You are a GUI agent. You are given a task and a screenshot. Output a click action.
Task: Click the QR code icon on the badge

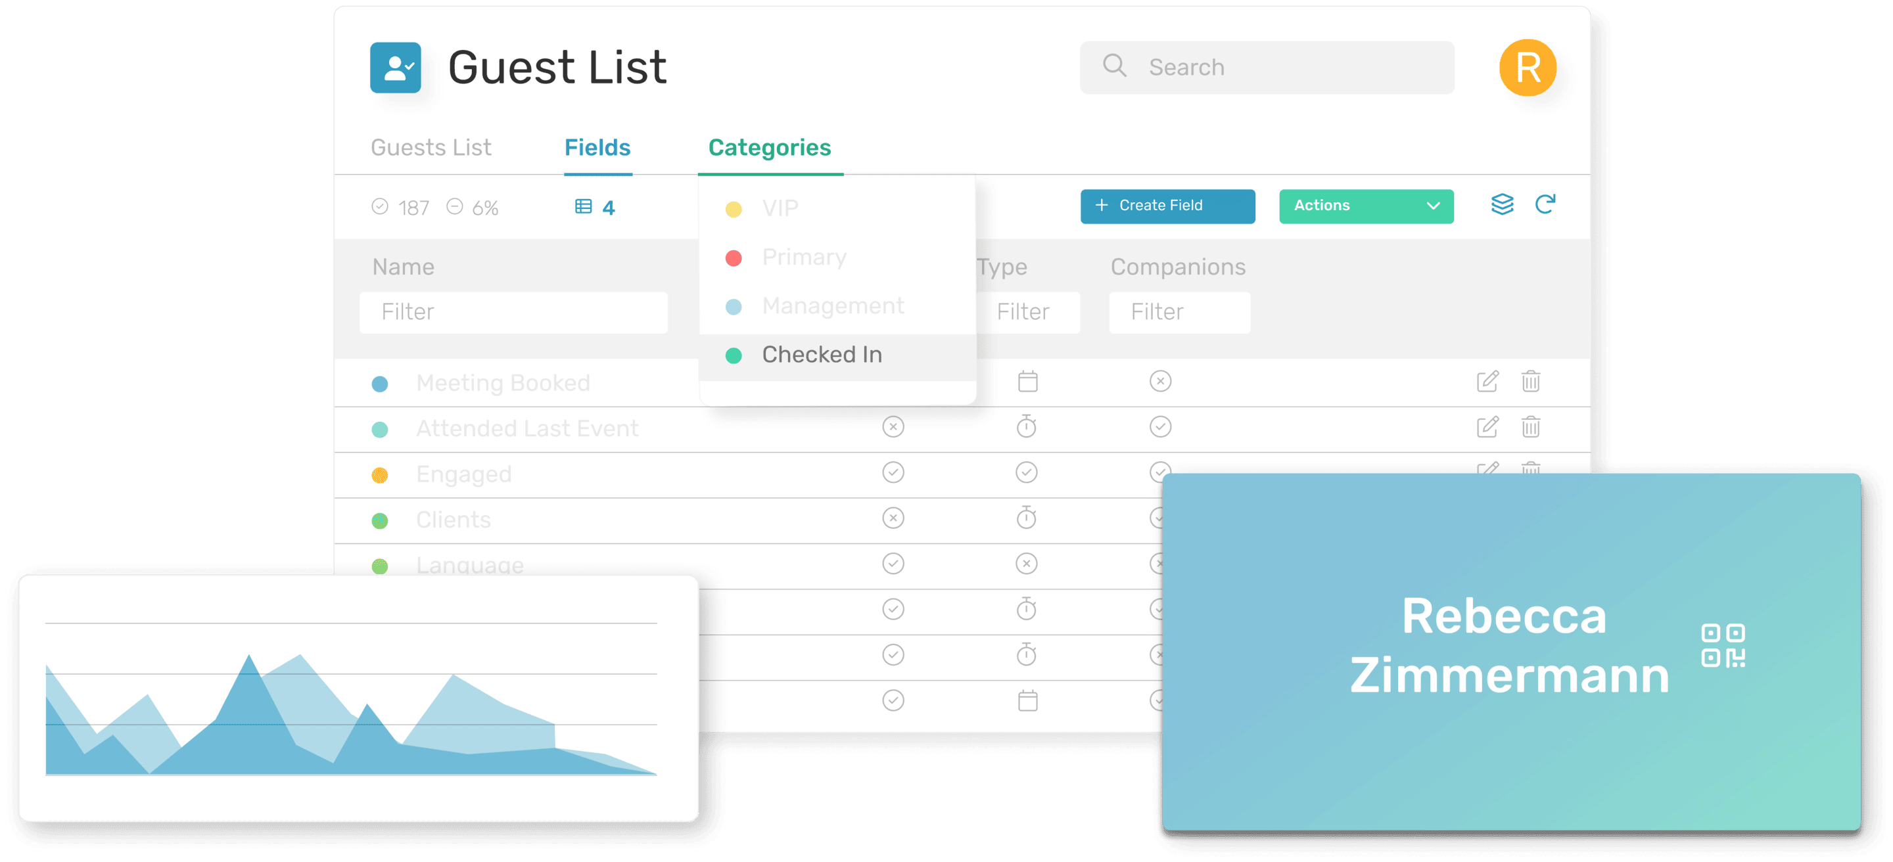pyautogui.click(x=1723, y=645)
